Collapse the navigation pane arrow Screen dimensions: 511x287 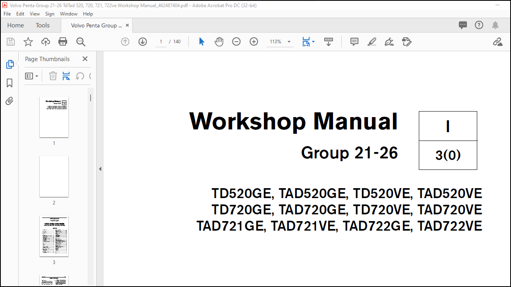coord(100,169)
